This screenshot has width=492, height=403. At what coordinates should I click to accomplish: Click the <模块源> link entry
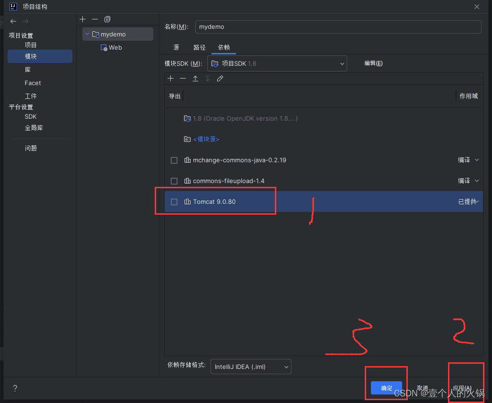(x=206, y=139)
